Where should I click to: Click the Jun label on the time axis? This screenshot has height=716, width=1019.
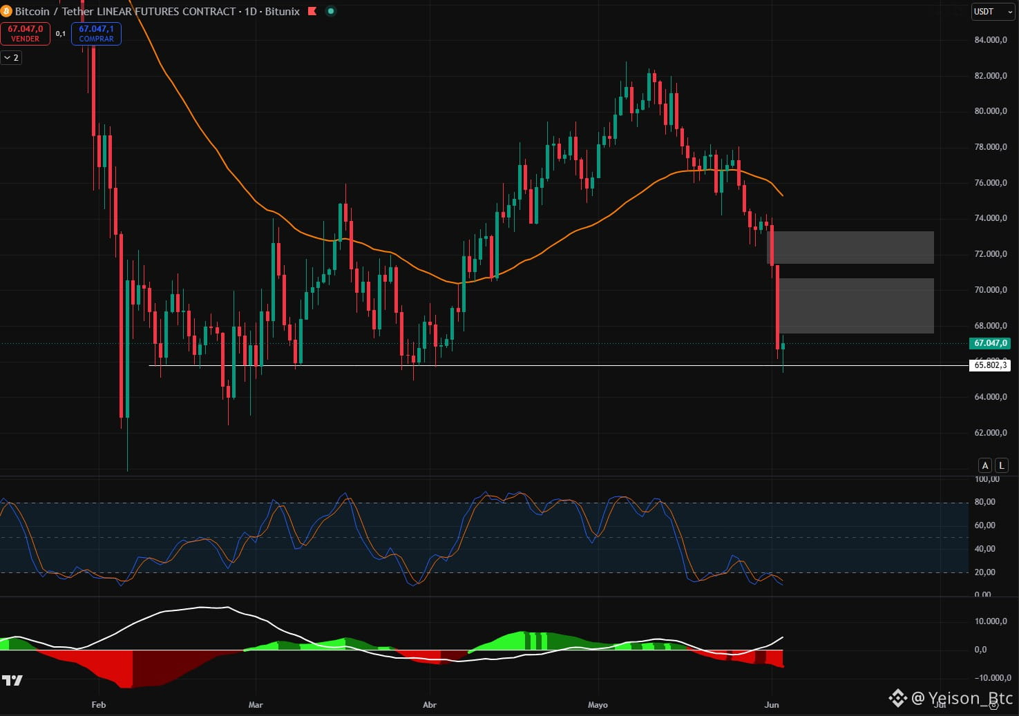tap(772, 705)
